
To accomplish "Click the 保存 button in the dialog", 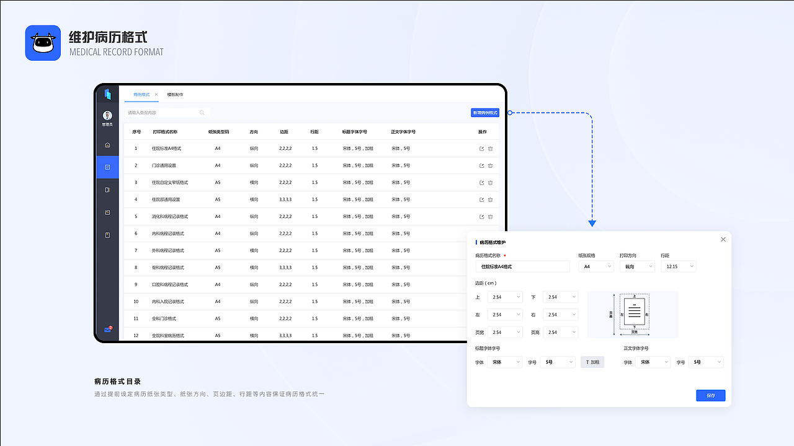I will (x=711, y=395).
